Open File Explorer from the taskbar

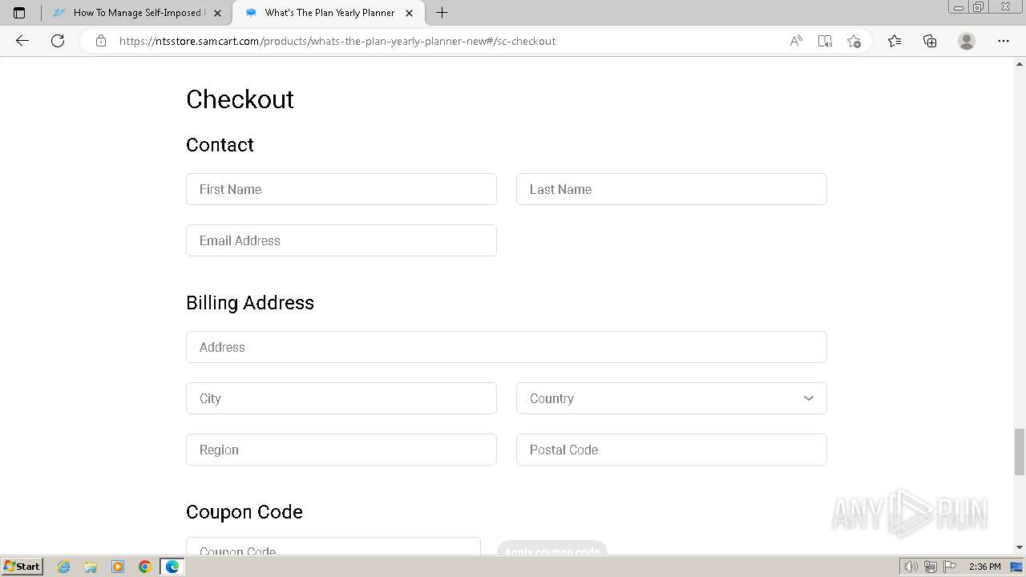pyautogui.click(x=91, y=567)
